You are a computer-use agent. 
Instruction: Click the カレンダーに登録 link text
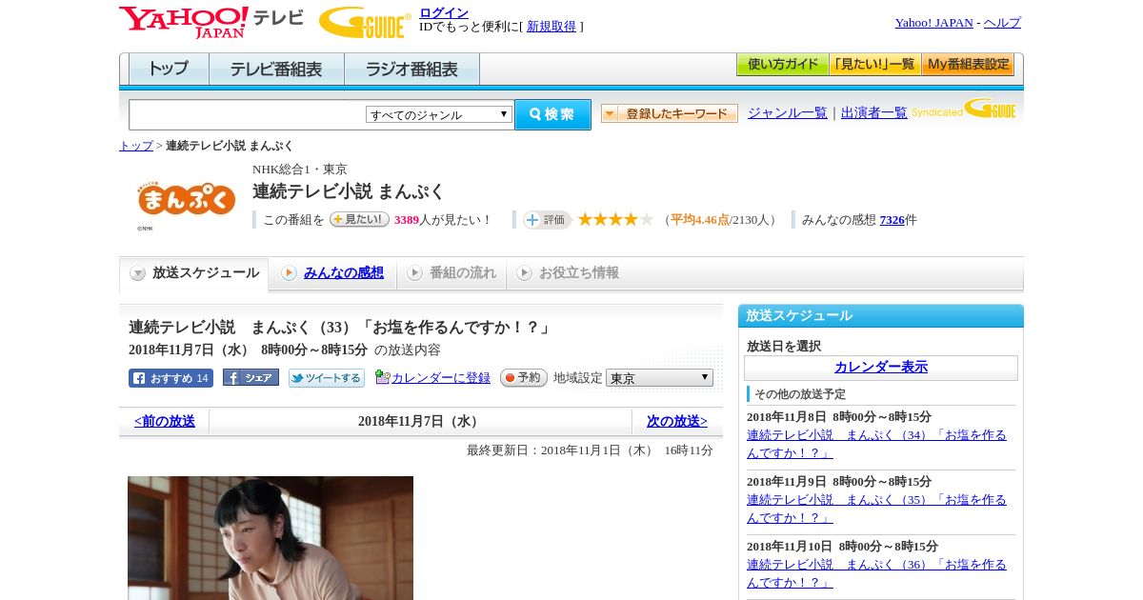tap(441, 378)
